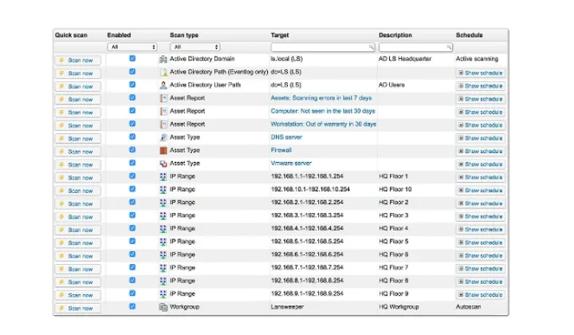This screenshot has height=335, width=574.
Task: Toggle the Enabled checkbox for Lansweeper workgroup
Action: coord(132,306)
